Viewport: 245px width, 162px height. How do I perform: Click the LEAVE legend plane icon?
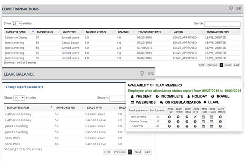pyautogui.click(x=205, y=102)
